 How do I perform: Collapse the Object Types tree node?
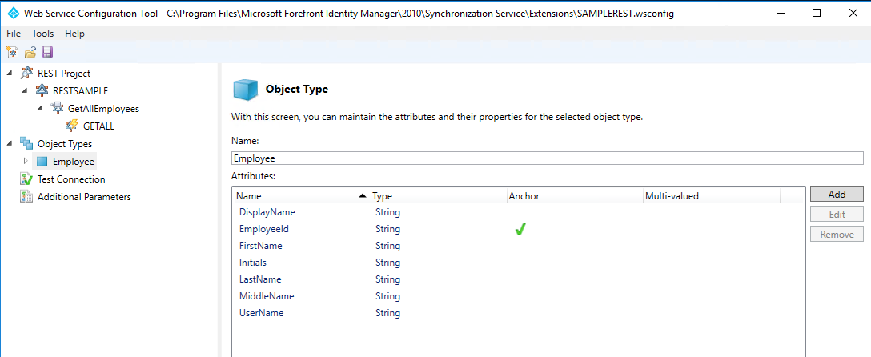[x=10, y=144]
